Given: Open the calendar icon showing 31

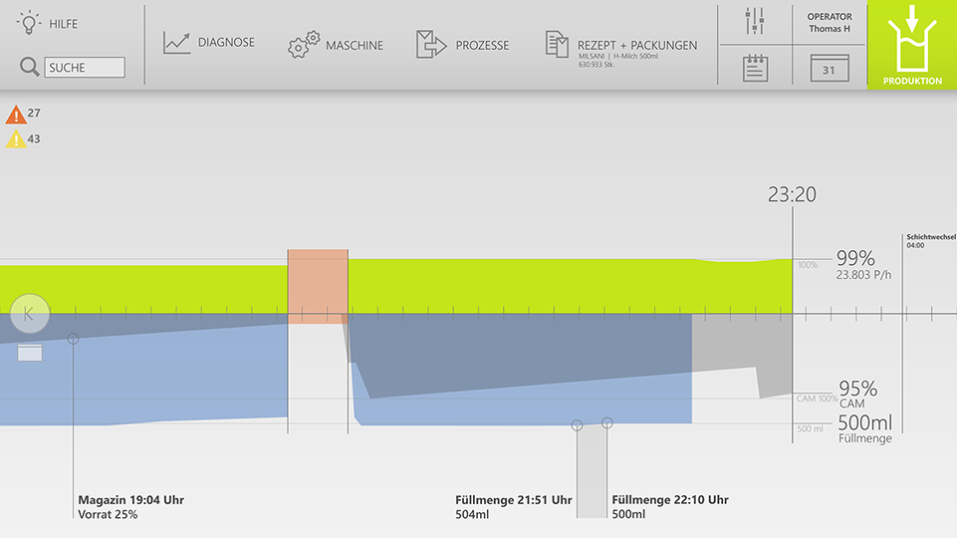Looking at the screenshot, I should click(x=829, y=68).
